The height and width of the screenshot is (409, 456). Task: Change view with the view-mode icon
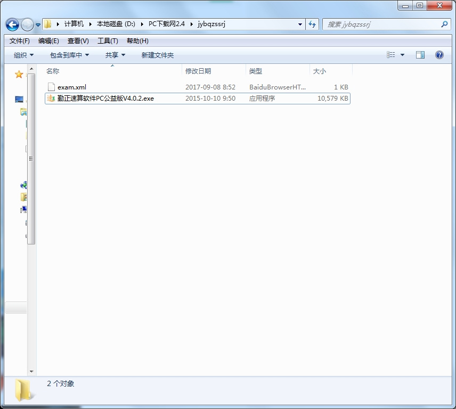[391, 55]
